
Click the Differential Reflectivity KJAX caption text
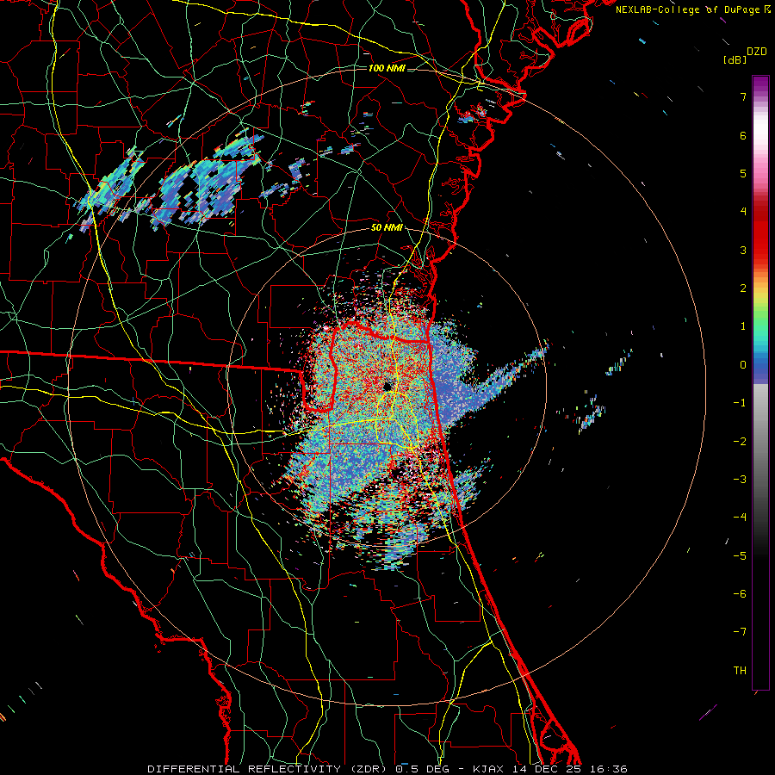pyautogui.click(x=387, y=769)
